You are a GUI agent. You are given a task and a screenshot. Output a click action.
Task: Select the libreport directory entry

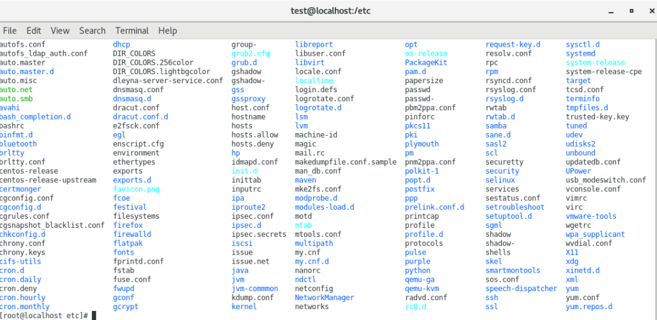[314, 44]
